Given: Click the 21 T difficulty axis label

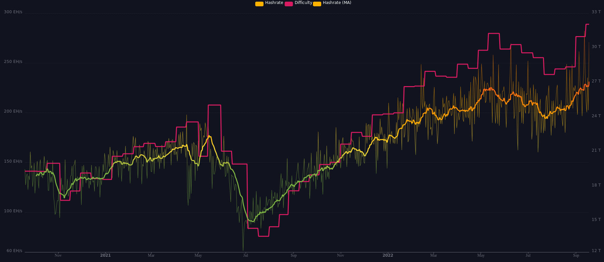Looking at the screenshot, I should [596, 150].
